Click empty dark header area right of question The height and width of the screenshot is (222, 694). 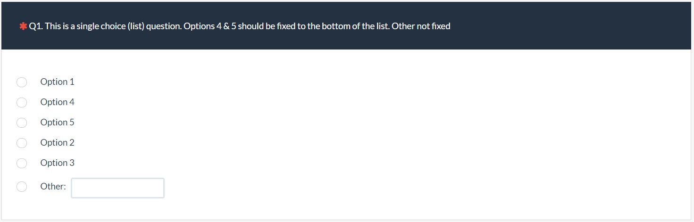click(566, 26)
